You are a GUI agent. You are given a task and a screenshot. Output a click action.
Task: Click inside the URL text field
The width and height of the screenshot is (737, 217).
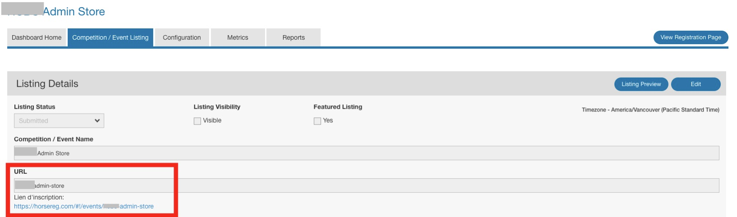[x=366, y=185]
